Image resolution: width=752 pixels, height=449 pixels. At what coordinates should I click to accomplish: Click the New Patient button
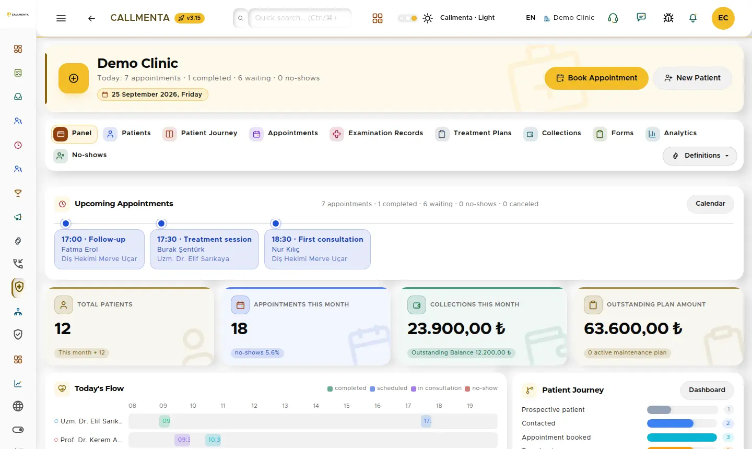click(692, 78)
